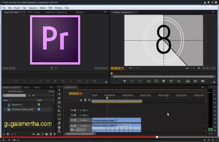Click New Bin folder icon in Project panel
219x142 pixels.
pos(46,134)
